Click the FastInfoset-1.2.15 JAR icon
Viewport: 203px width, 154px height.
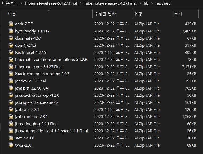(11, 52)
